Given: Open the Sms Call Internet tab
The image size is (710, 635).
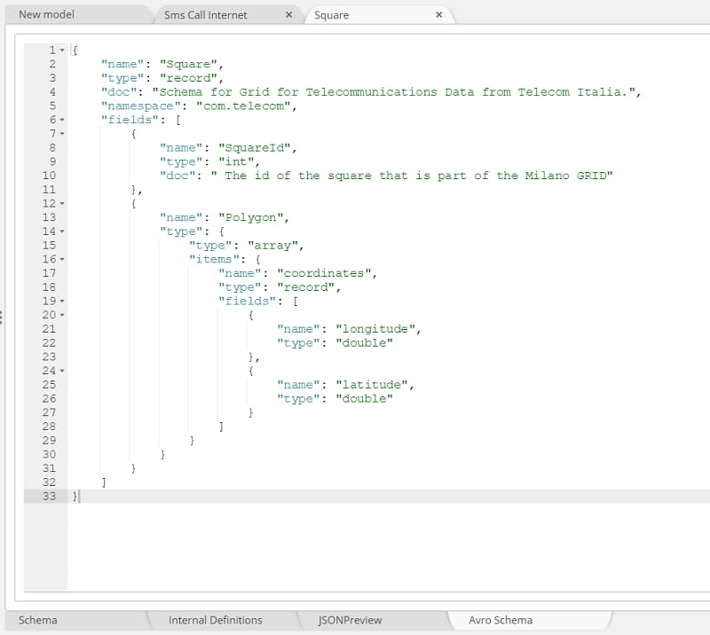Looking at the screenshot, I should point(206,15).
